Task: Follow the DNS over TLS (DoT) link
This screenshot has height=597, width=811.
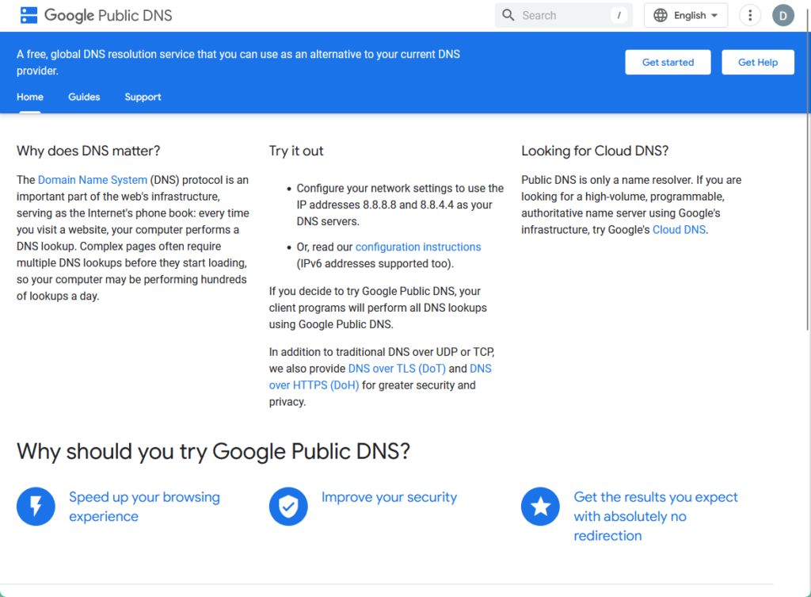Action: point(397,369)
